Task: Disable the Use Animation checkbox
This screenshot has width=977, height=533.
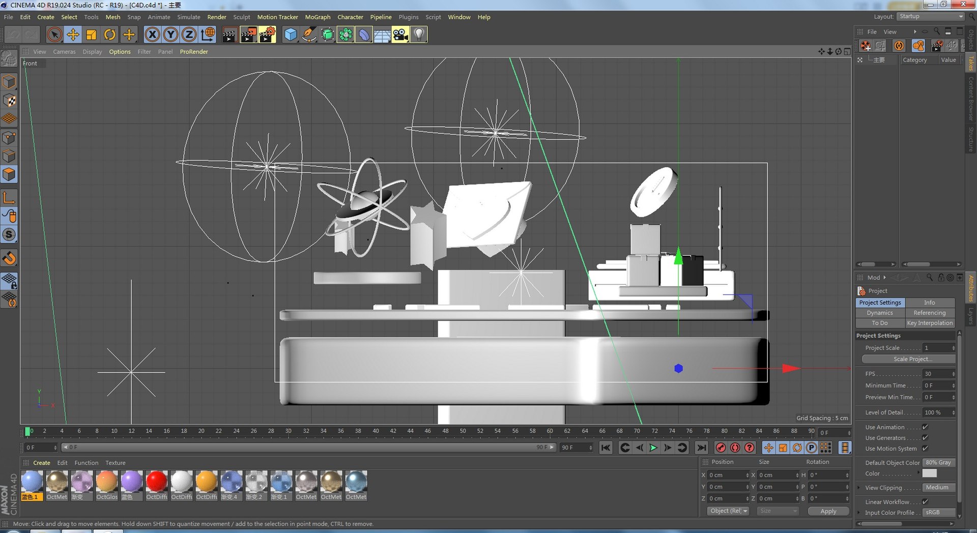Action: pyautogui.click(x=925, y=427)
